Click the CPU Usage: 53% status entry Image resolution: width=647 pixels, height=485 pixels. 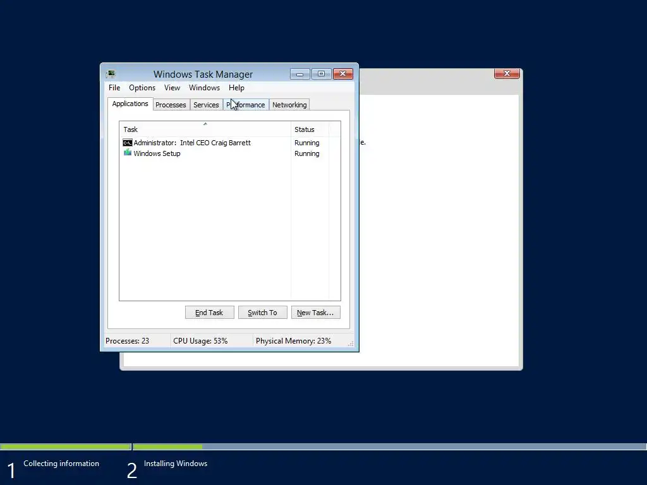click(200, 341)
